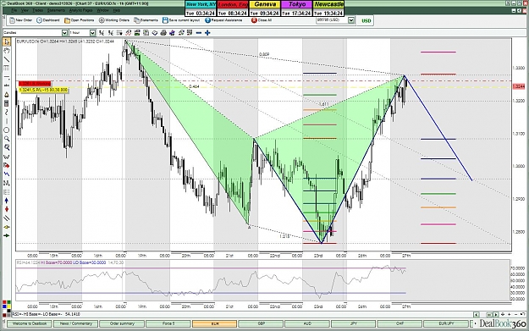Click the red Close All button
The image size is (529, 331).
(262, 20)
